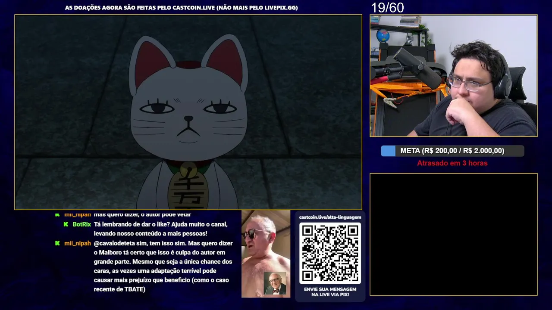Click the streamer webcam feed

coord(453,76)
